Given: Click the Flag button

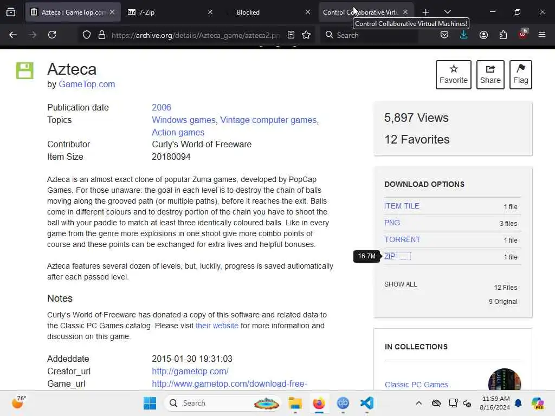Looking at the screenshot, I should pos(521,75).
